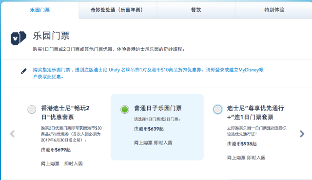Click the 普通日子乐园门票 card title
312x180 pixels.
click(x=158, y=108)
